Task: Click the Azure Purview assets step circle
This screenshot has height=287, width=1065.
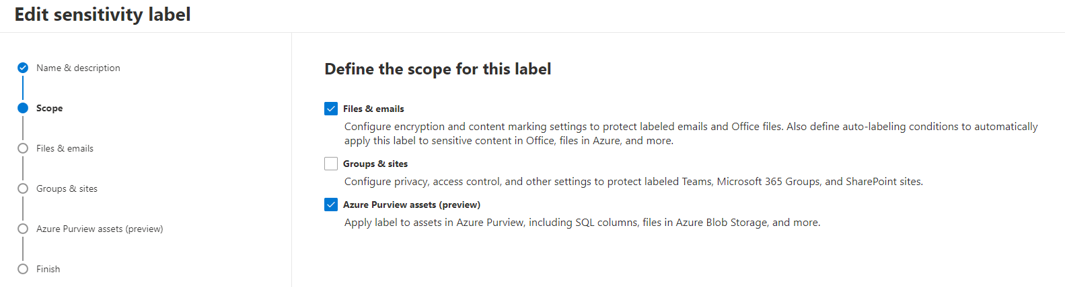Action: click(23, 229)
